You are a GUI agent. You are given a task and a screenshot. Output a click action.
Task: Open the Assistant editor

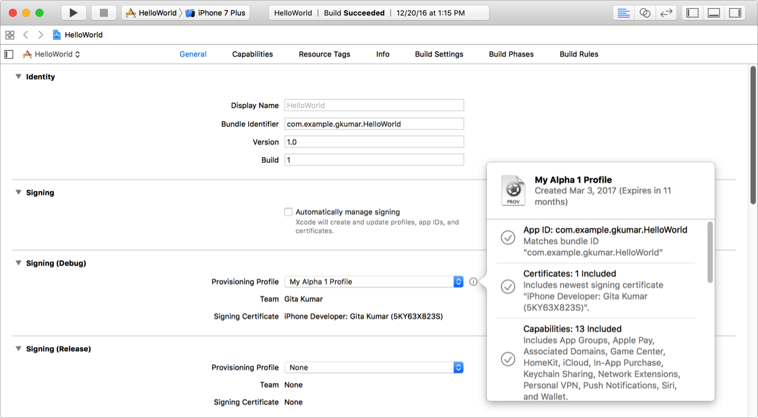pos(645,13)
